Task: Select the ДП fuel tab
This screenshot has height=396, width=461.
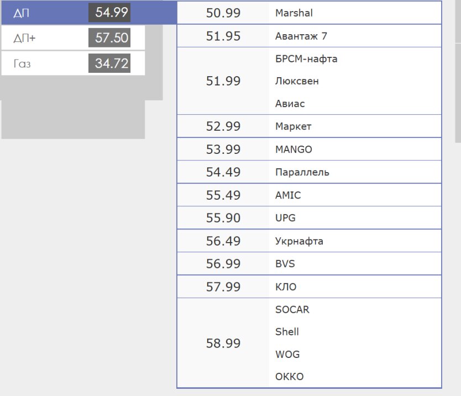Action: point(89,13)
